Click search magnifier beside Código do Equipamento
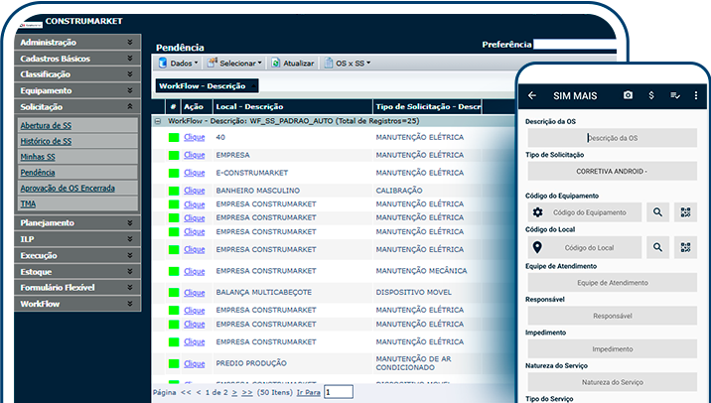Screen dimensions: 711x403 (x=657, y=212)
